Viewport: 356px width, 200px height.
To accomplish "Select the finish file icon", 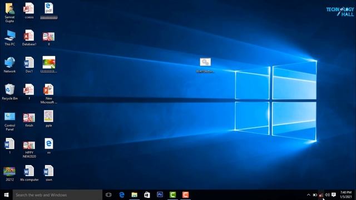I will pos(29,118).
